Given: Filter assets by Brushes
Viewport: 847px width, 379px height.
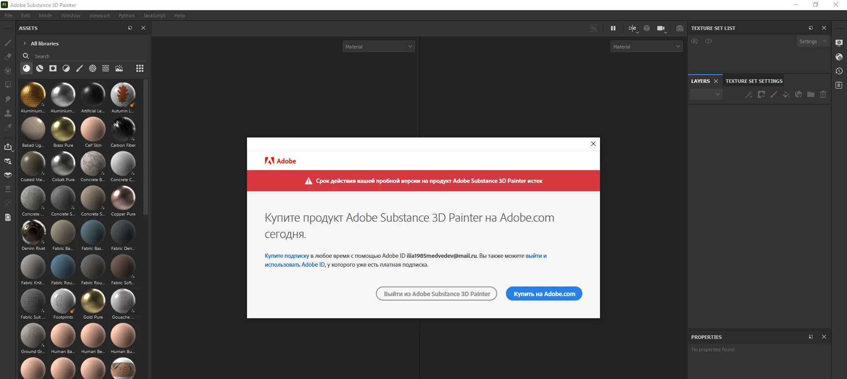Looking at the screenshot, I should tap(79, 68).
